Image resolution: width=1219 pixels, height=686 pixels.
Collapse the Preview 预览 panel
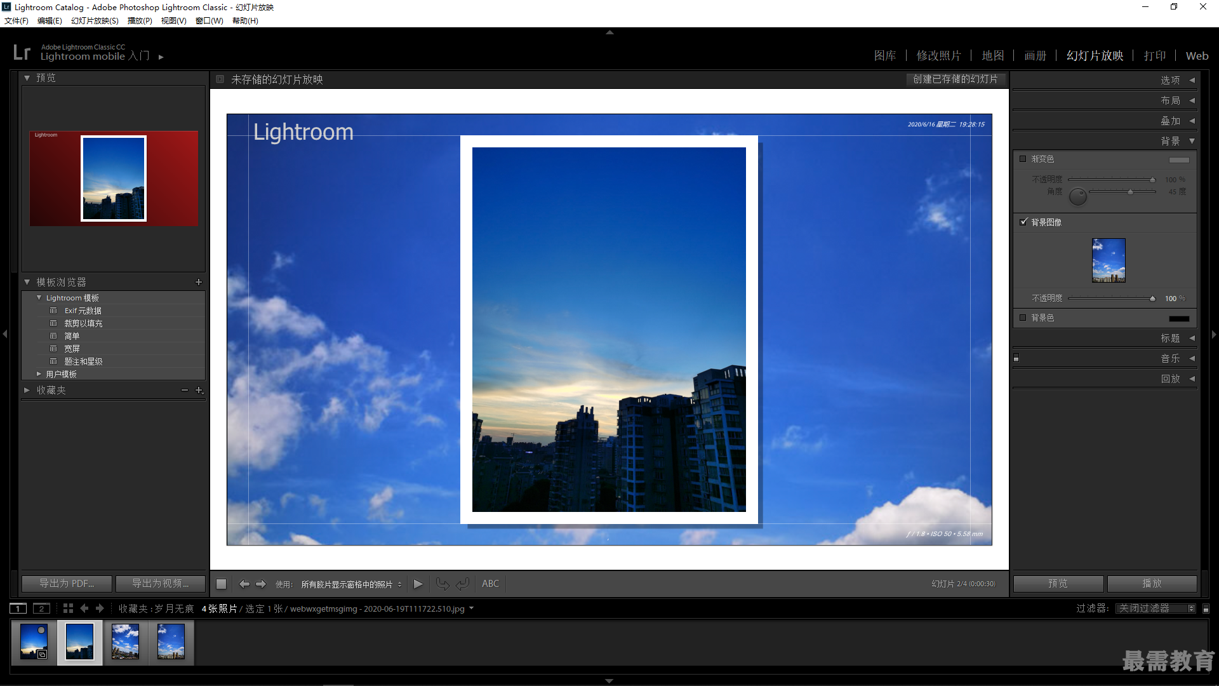tap(27, 78)
